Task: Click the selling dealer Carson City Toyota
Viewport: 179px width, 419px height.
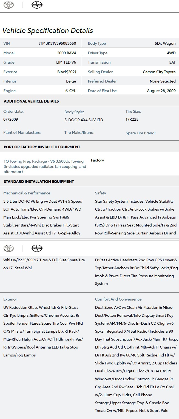Action: point(159,72)
